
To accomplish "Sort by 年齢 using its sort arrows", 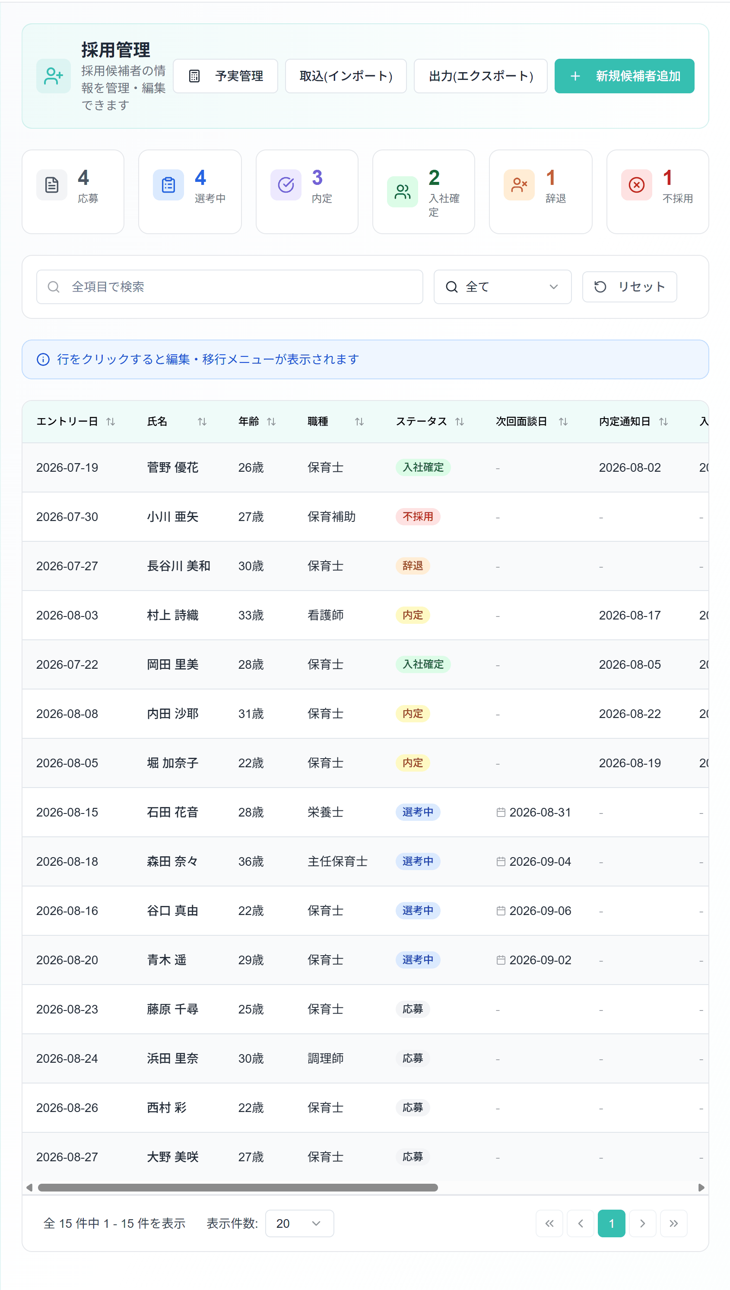I will point(271,422).
